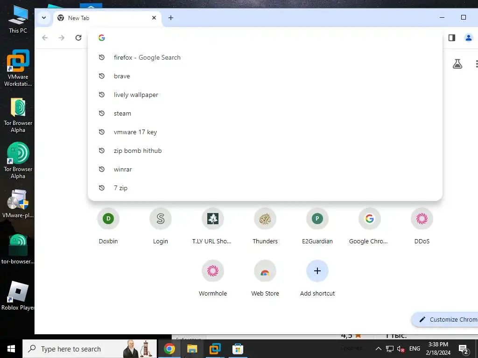478x358 pixels.
Task: Open the Web Store shortcut tile
Action: click(265, 278)
